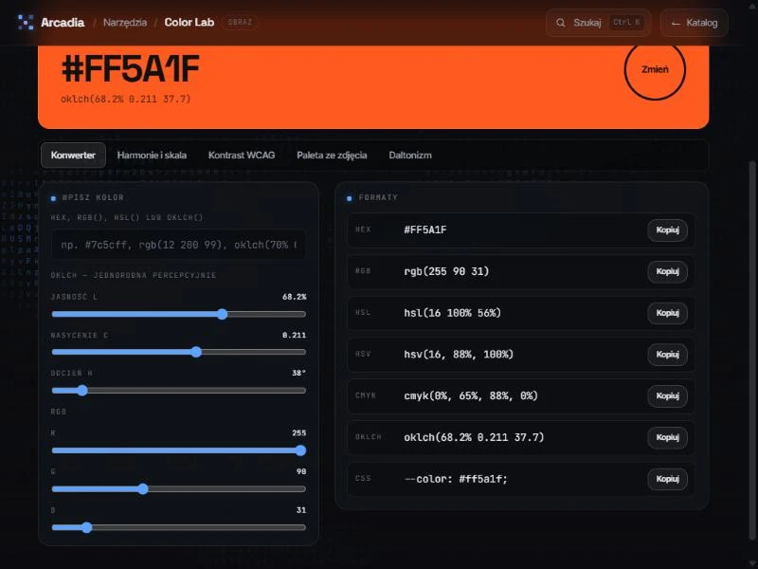Click the B channel slider

[x=178, y=527]
